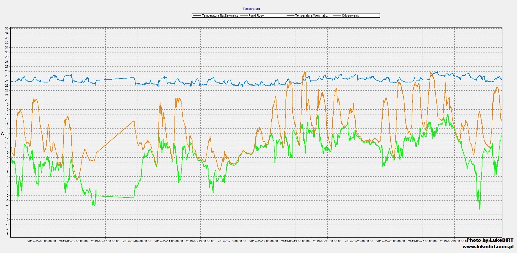
Task: Select the 2019-05-15 date label
Action: (232, 241)
